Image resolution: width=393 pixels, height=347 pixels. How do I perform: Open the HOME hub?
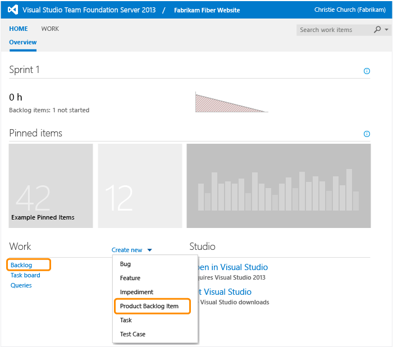19,29
